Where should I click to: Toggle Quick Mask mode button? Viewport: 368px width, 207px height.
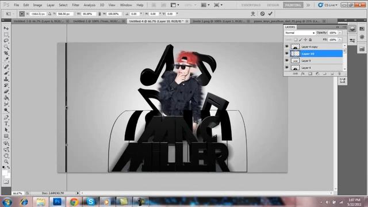tap(6, 182)
